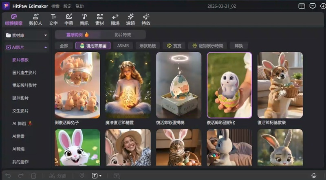Open the cat with bunny ears thumbnail
Screen dimensions: 326x180
[179, 147]
